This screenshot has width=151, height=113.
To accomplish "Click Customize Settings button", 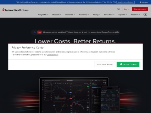I will tap(105, 64).
